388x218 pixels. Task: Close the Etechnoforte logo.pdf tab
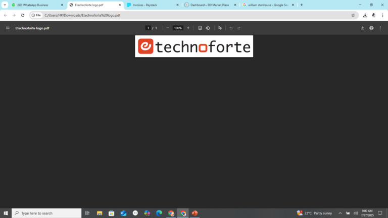tap(120, 5)
